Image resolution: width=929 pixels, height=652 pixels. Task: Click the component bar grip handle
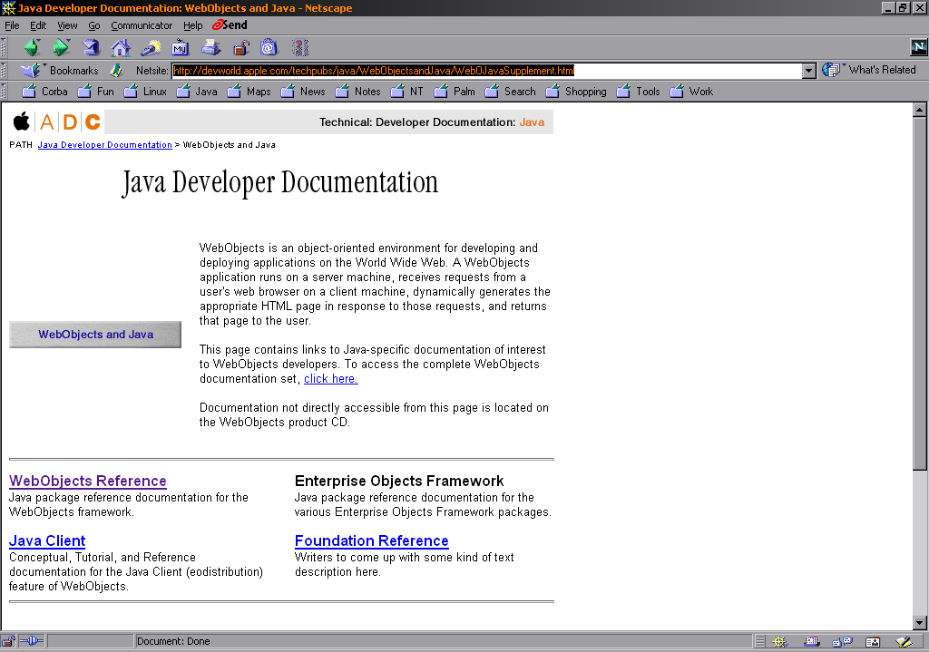coord(760,641)
